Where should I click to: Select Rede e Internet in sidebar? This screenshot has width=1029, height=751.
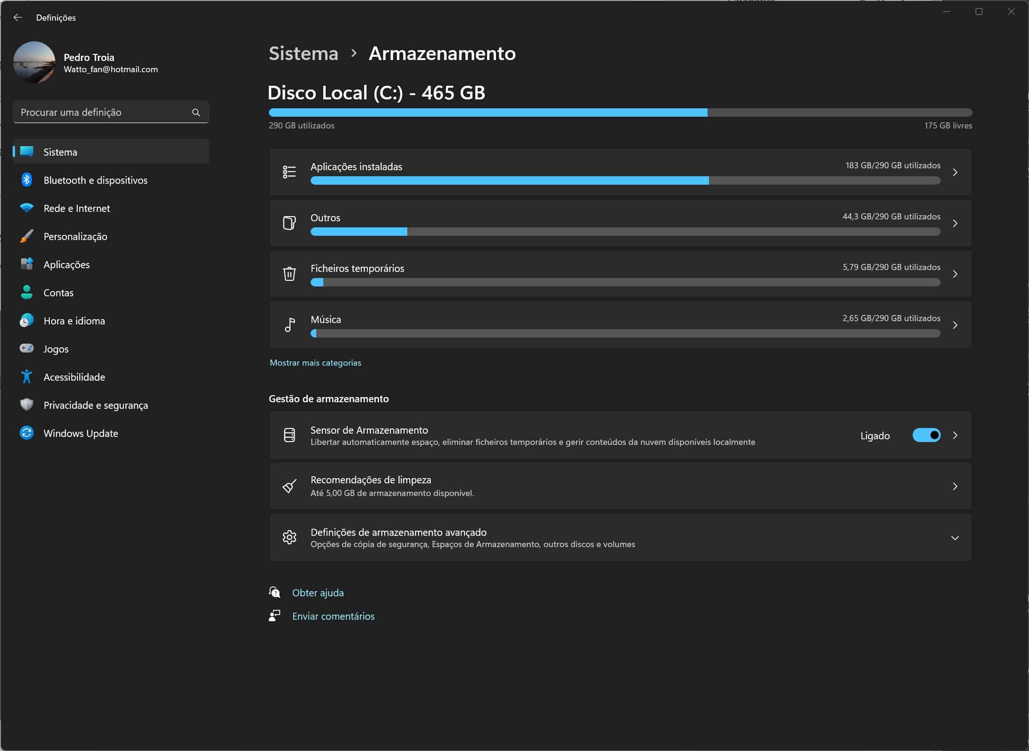coord(76,208)
